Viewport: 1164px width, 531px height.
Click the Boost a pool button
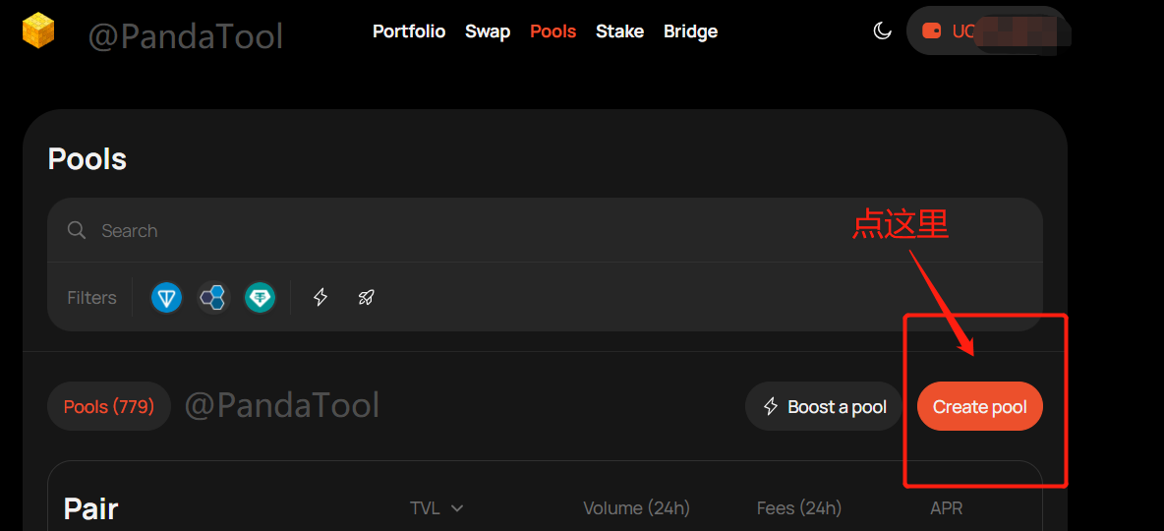(824, 407)
